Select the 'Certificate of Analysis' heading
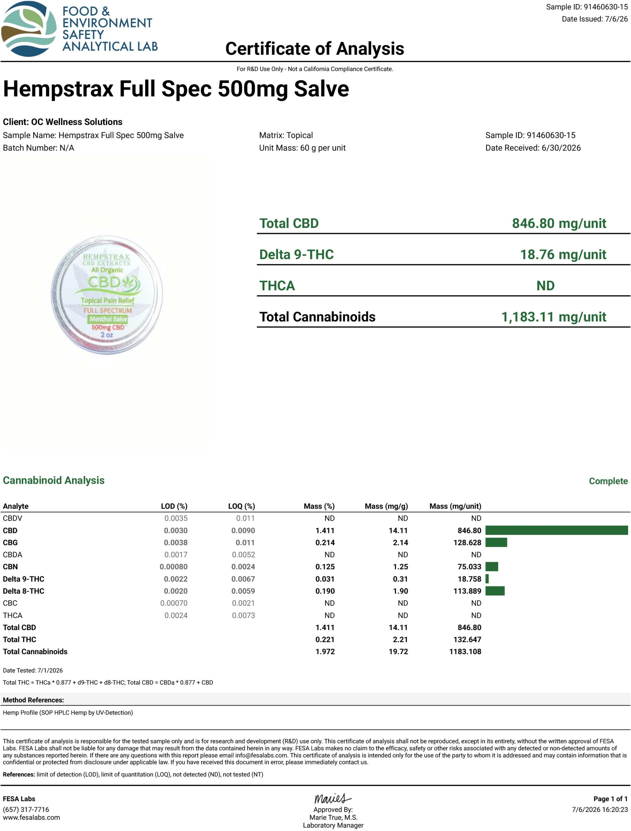Screen dimensions: 631x831 315,49
